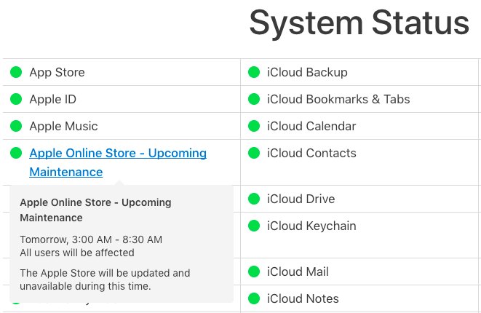
Task: Click the maintenance time 3:00 AM - 8:30 AM
Action: pos(115,239)
